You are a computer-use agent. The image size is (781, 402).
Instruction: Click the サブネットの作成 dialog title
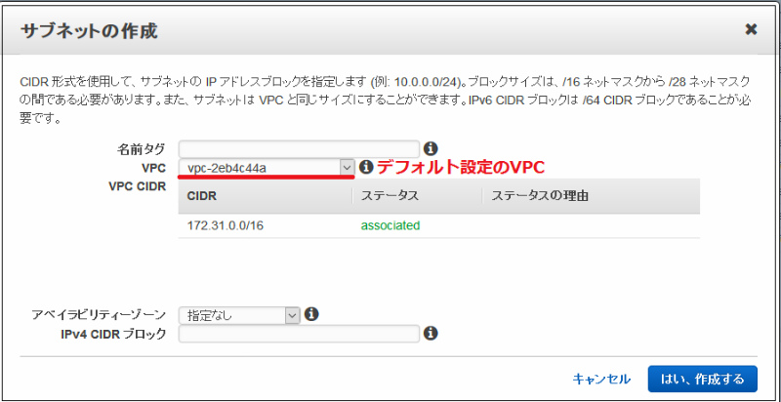(x=89, y=30)
